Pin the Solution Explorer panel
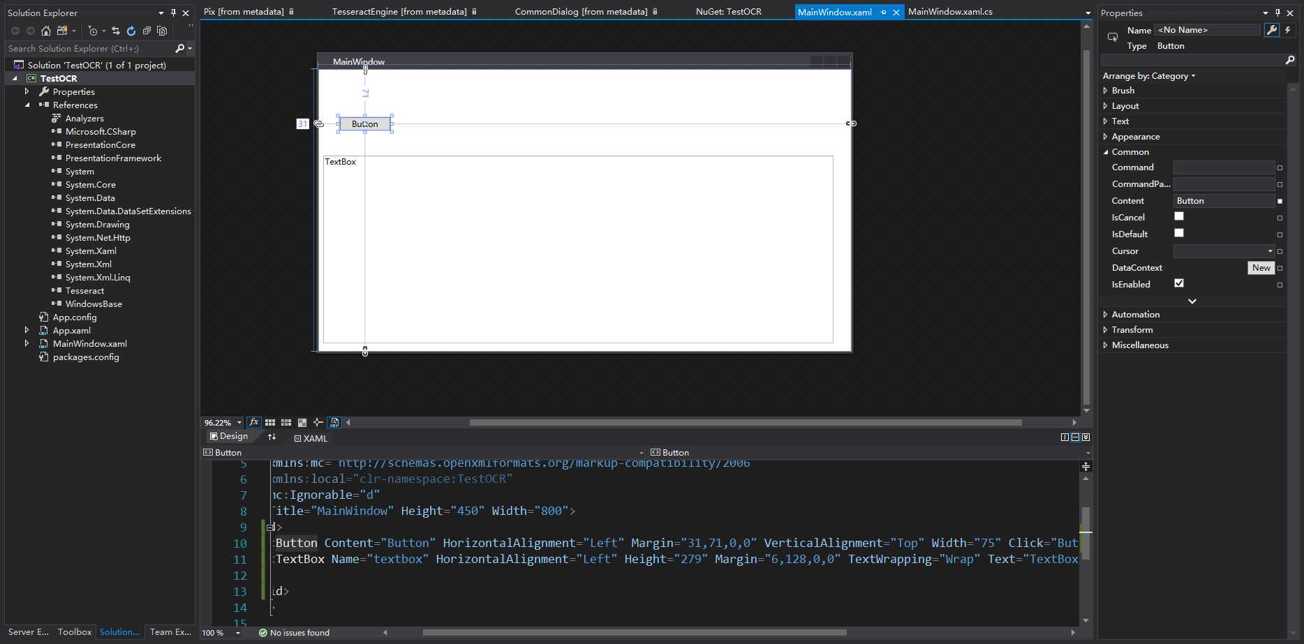 coord(173,13)
